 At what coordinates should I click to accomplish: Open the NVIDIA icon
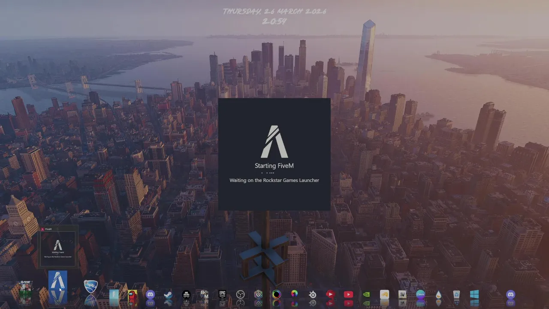pos(366,294)
